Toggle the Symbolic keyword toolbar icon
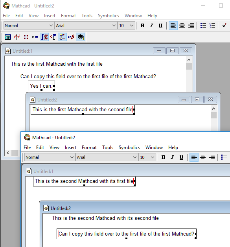The image size is (230, 247). [x=81, y=37]
